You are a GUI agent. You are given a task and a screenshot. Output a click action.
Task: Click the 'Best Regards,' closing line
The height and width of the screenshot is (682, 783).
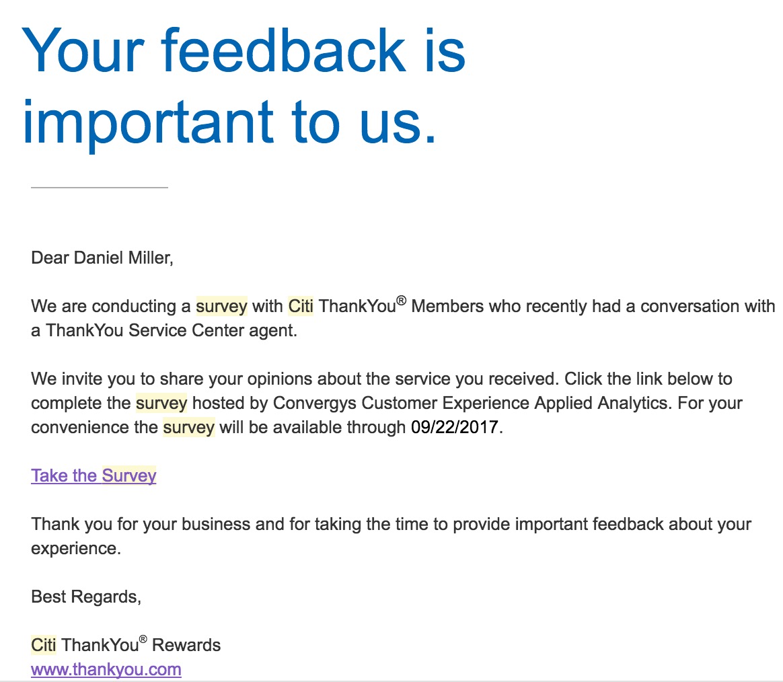click(86, 597)
